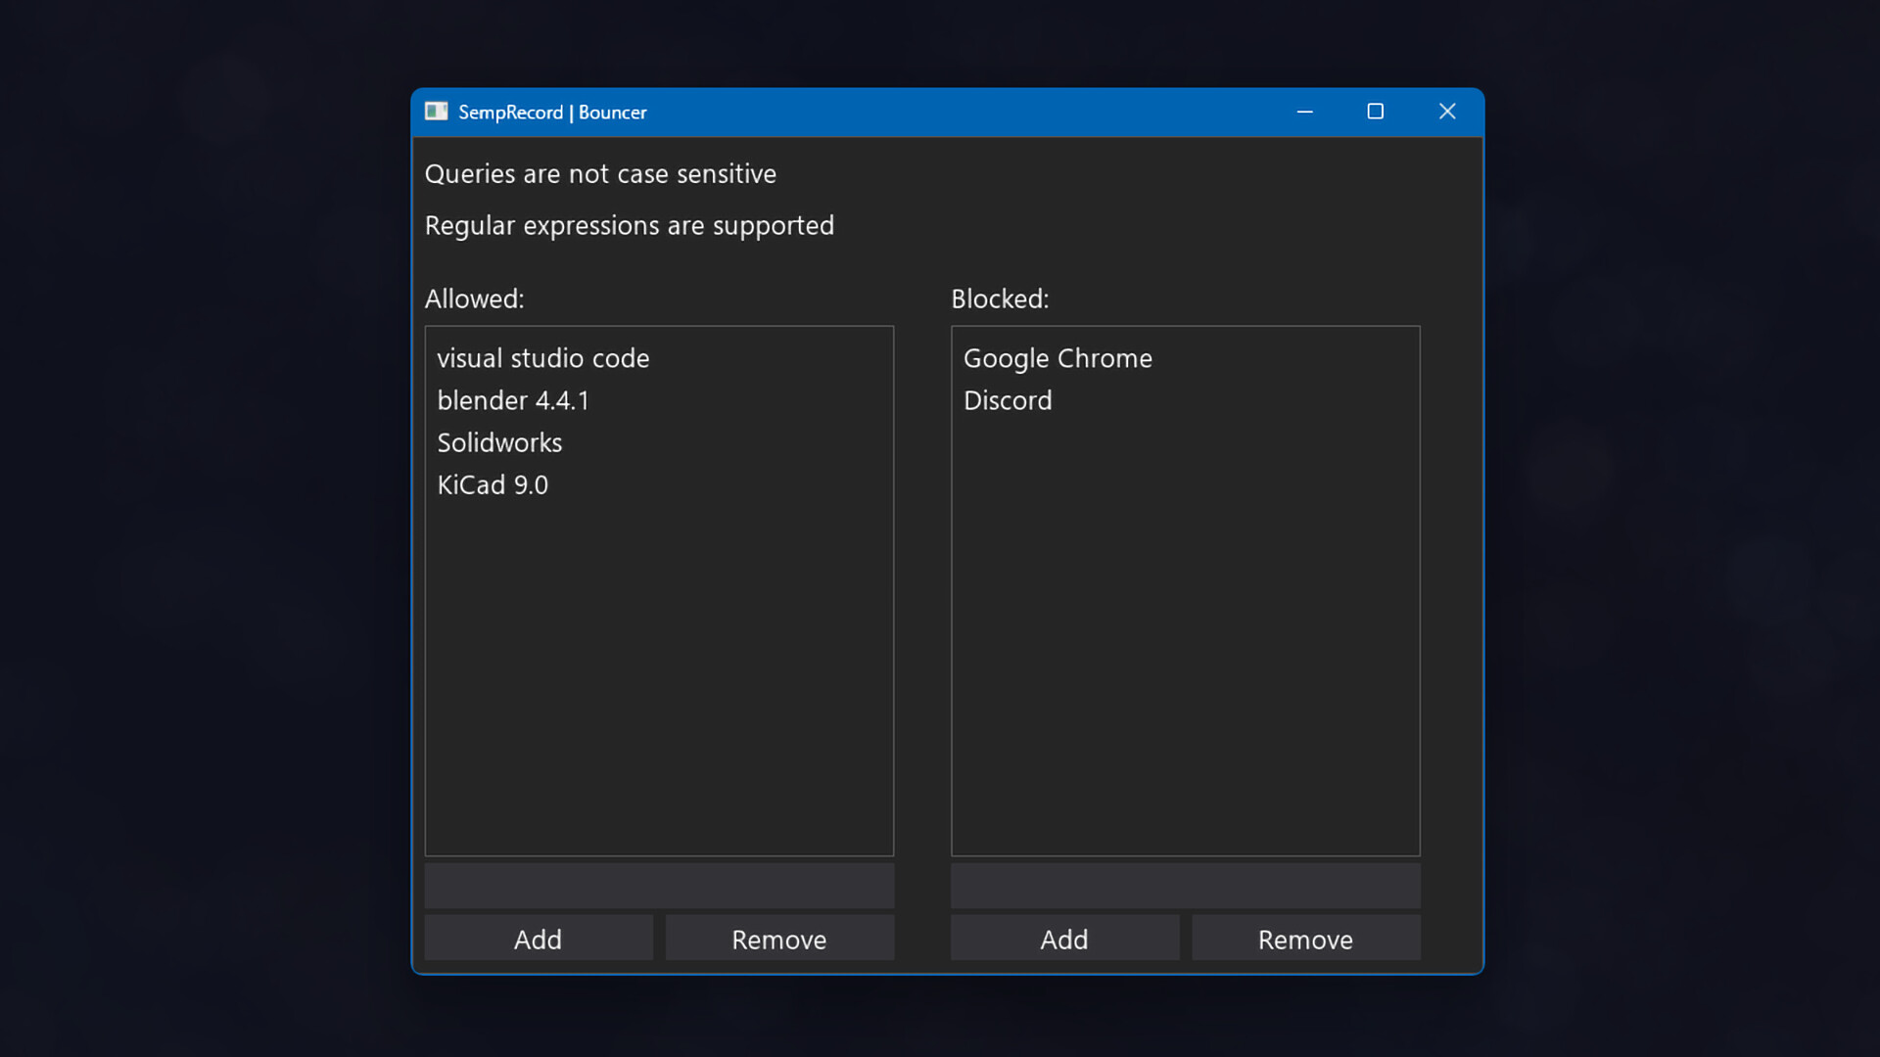Click the 'Regular expressions are supported' text
Viewport: 1880px width, 1057px height.
[x=629, y=226]
